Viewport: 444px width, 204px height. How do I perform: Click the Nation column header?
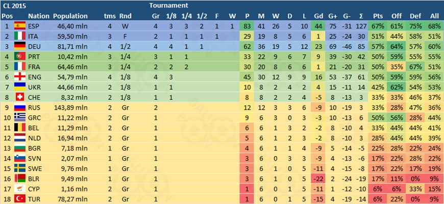38,16
